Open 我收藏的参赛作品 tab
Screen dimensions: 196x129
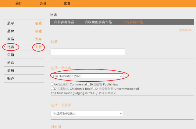(x=98, y=22)
